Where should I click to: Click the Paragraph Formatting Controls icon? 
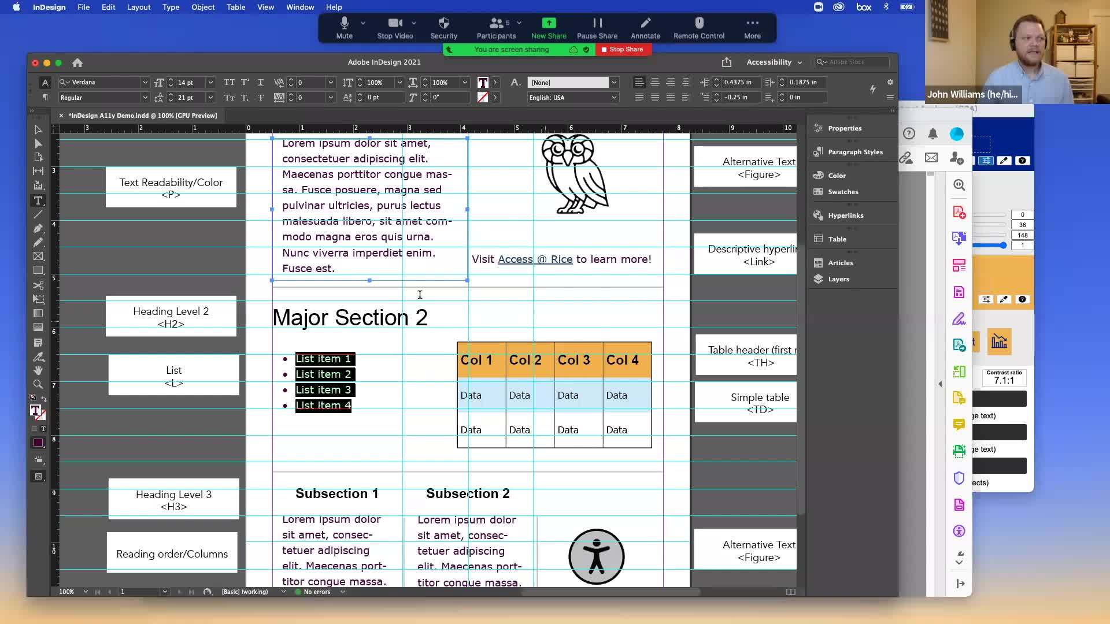[45, 97]
